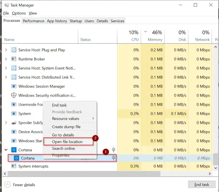219x192 pixels.
Task: Select the System interrupts row
Action: pyautogui.click(x=107, y=166)
